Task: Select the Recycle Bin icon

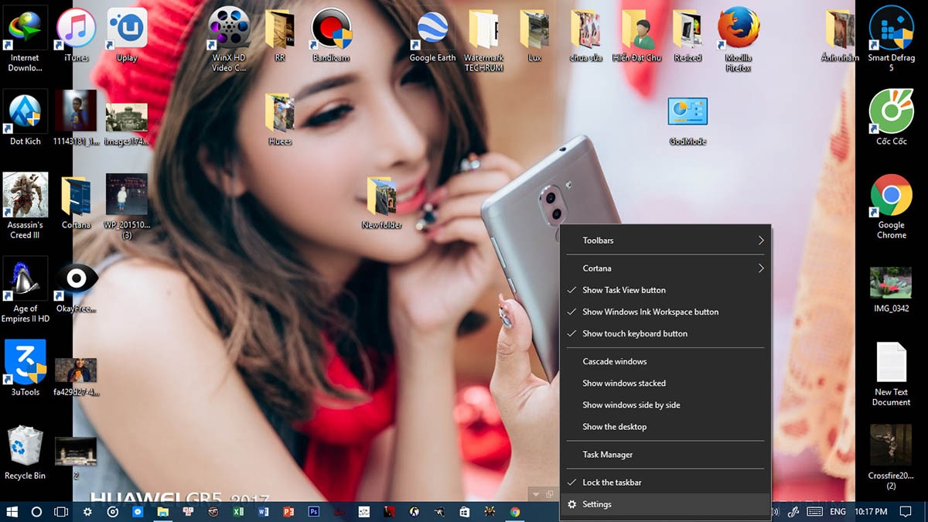Action: tap(25, 452)
